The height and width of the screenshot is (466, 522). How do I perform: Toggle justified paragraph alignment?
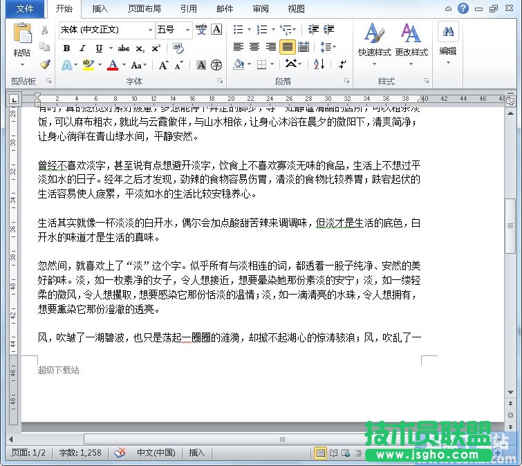(287, 47)
